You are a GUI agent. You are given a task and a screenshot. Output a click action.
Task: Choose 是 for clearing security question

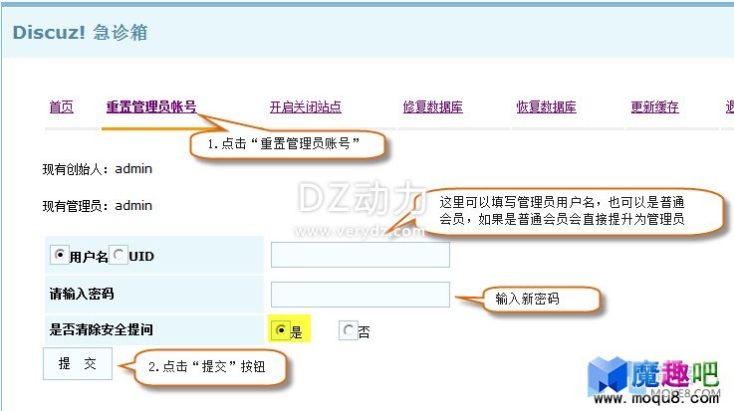pyautogui.click(x=281, y=330)
